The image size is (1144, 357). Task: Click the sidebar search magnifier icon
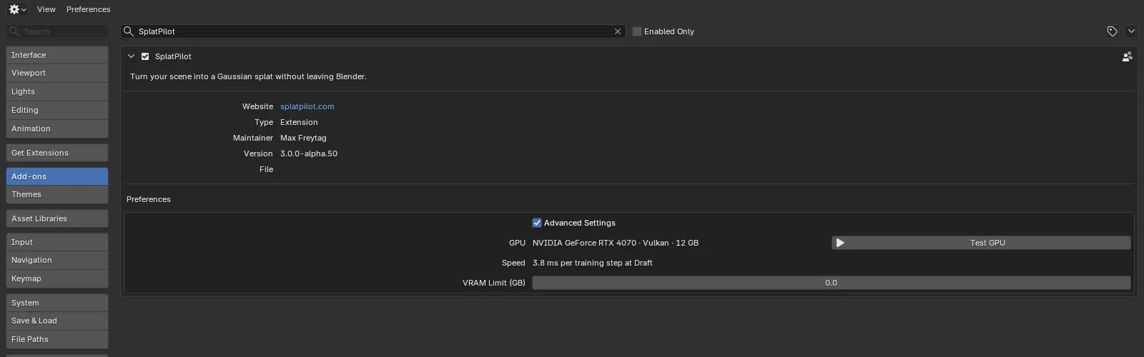[x=14, y=31]
